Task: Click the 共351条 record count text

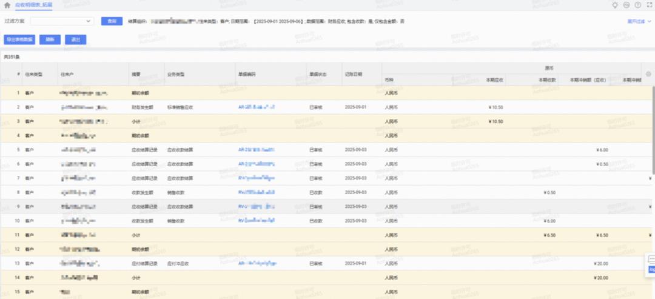Action: 12,56
